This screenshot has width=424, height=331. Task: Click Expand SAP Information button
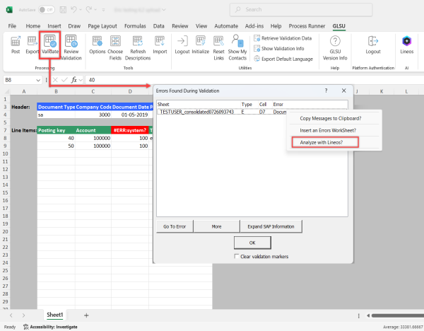pyautogui.click(x=271, y=226)
